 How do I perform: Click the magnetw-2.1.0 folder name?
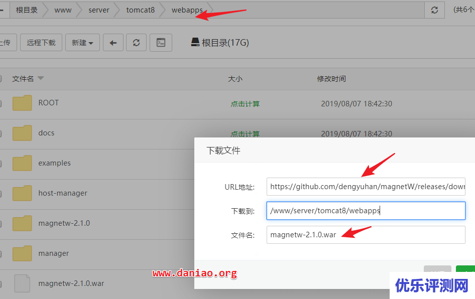[64, 223]
